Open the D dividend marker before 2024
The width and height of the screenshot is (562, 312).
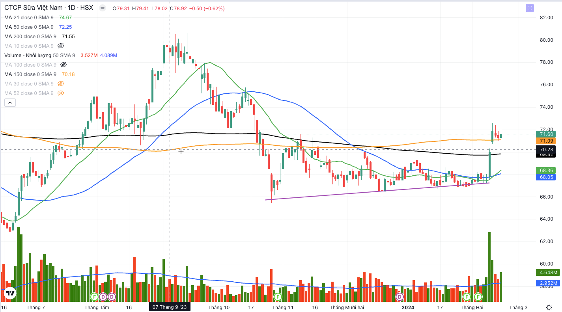pyautogui.click(x=400, y=296)
